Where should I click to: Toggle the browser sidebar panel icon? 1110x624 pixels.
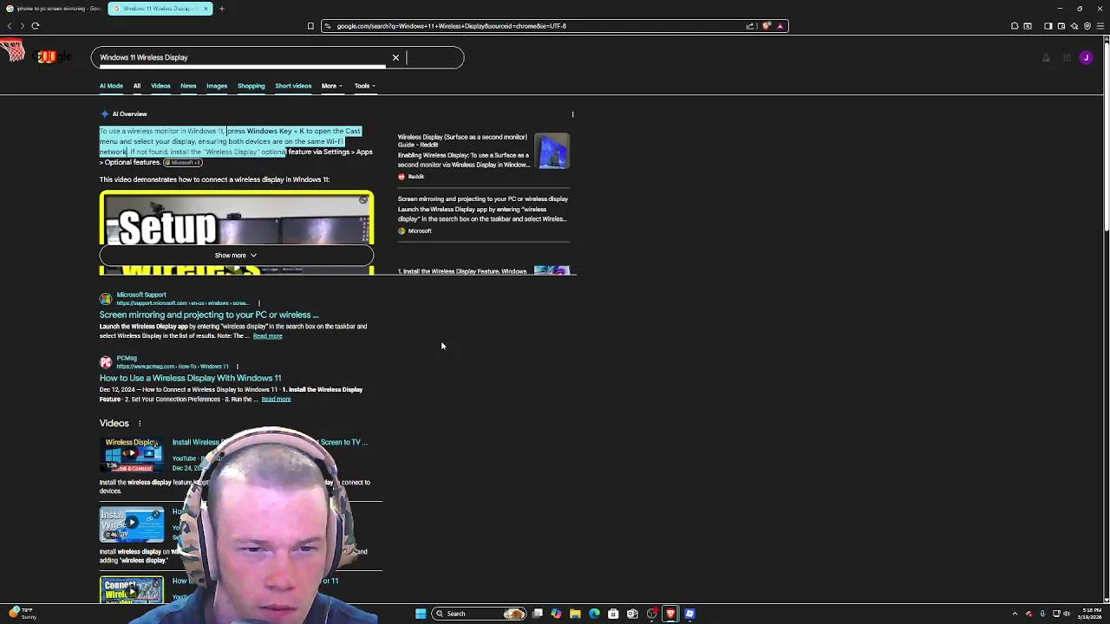[1048, 26]
